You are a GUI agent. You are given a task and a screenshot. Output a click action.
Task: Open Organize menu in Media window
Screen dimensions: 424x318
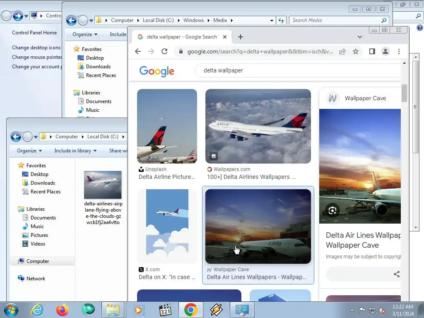pyautogui.click(x=84, y=34)
